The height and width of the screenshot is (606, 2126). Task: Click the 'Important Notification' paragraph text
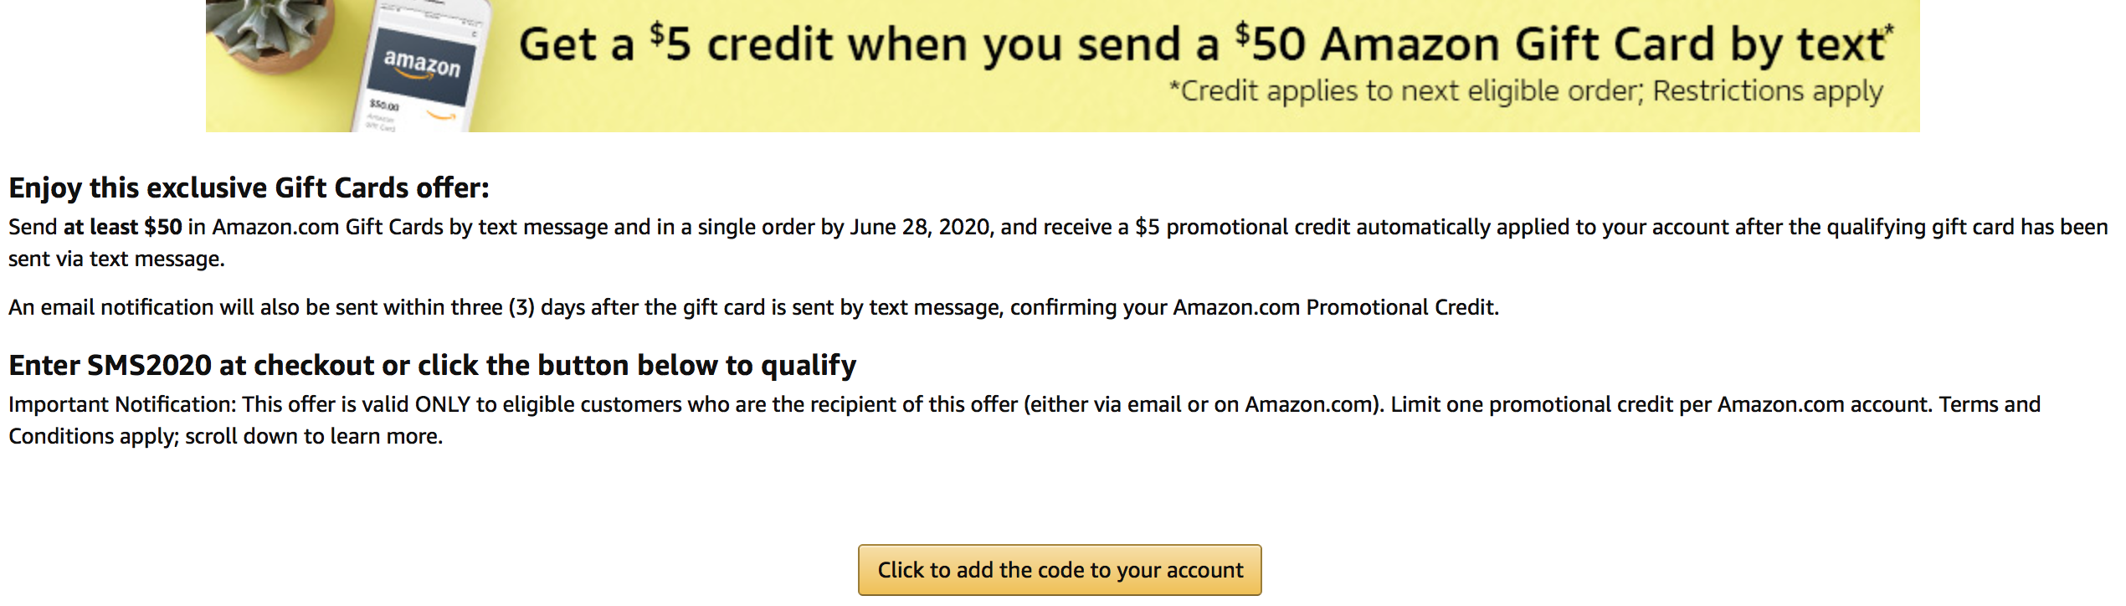tap(1024, 420)
